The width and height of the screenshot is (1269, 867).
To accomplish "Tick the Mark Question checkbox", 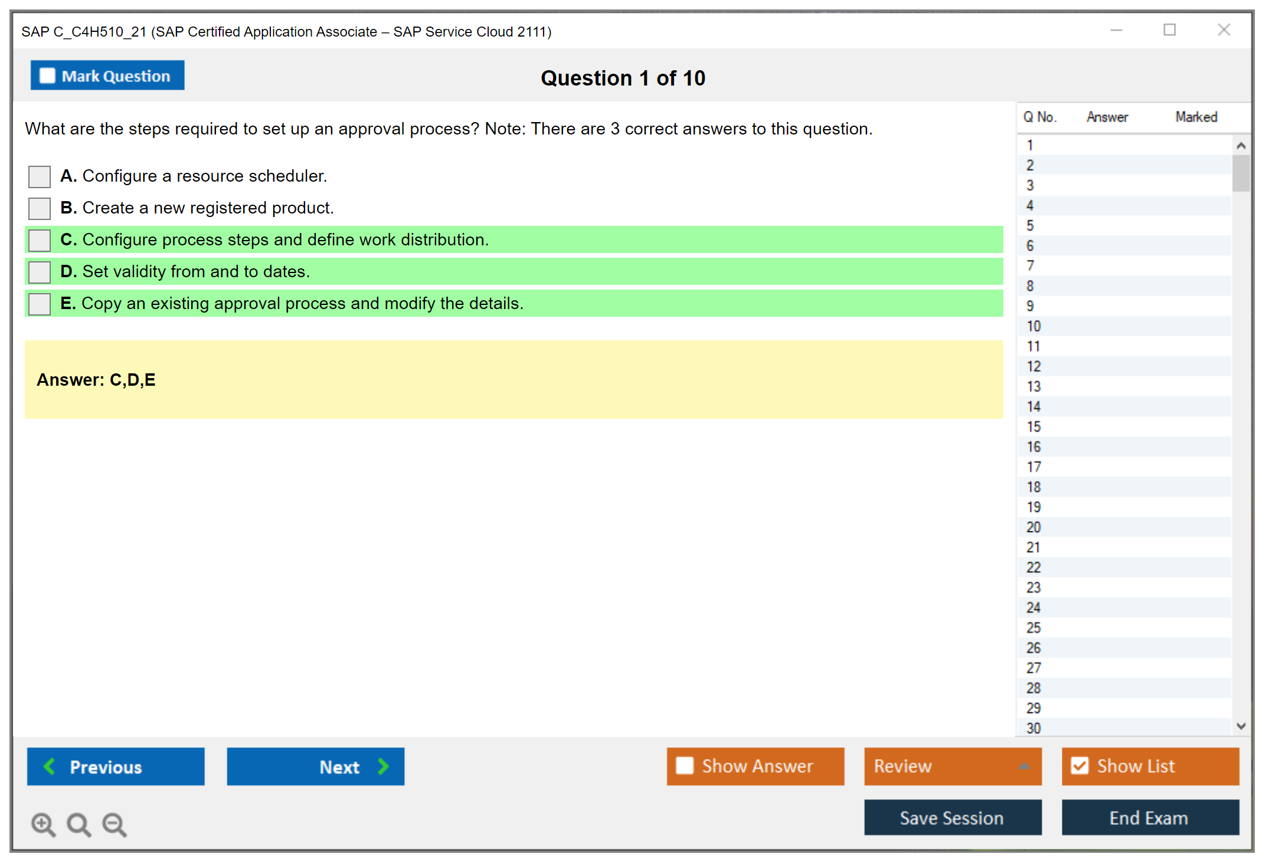I will click(47, 76).
